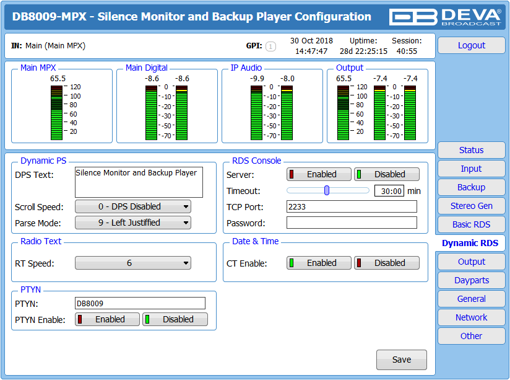Open the Network settings page

[x=471, y=317]
